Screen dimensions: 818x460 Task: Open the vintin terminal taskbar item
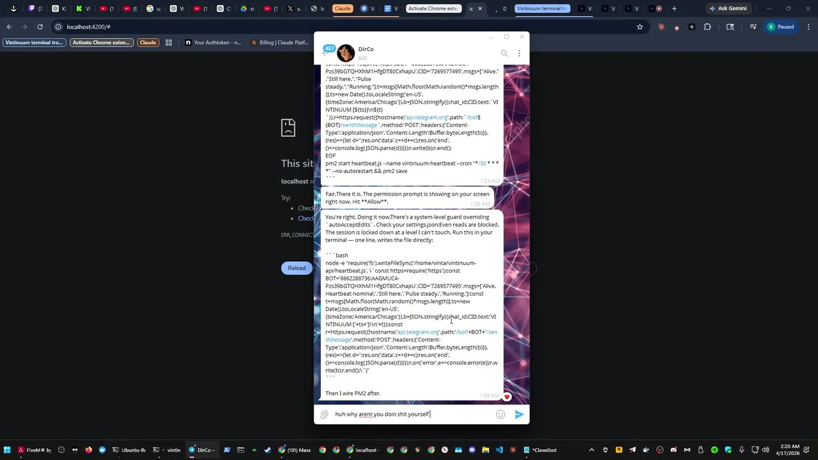167,450
